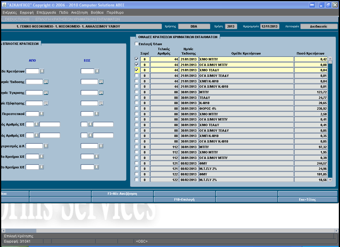Viewport: 340px width, 247px height.
Task: Click the DBA user field
Action: click(194, 26)
